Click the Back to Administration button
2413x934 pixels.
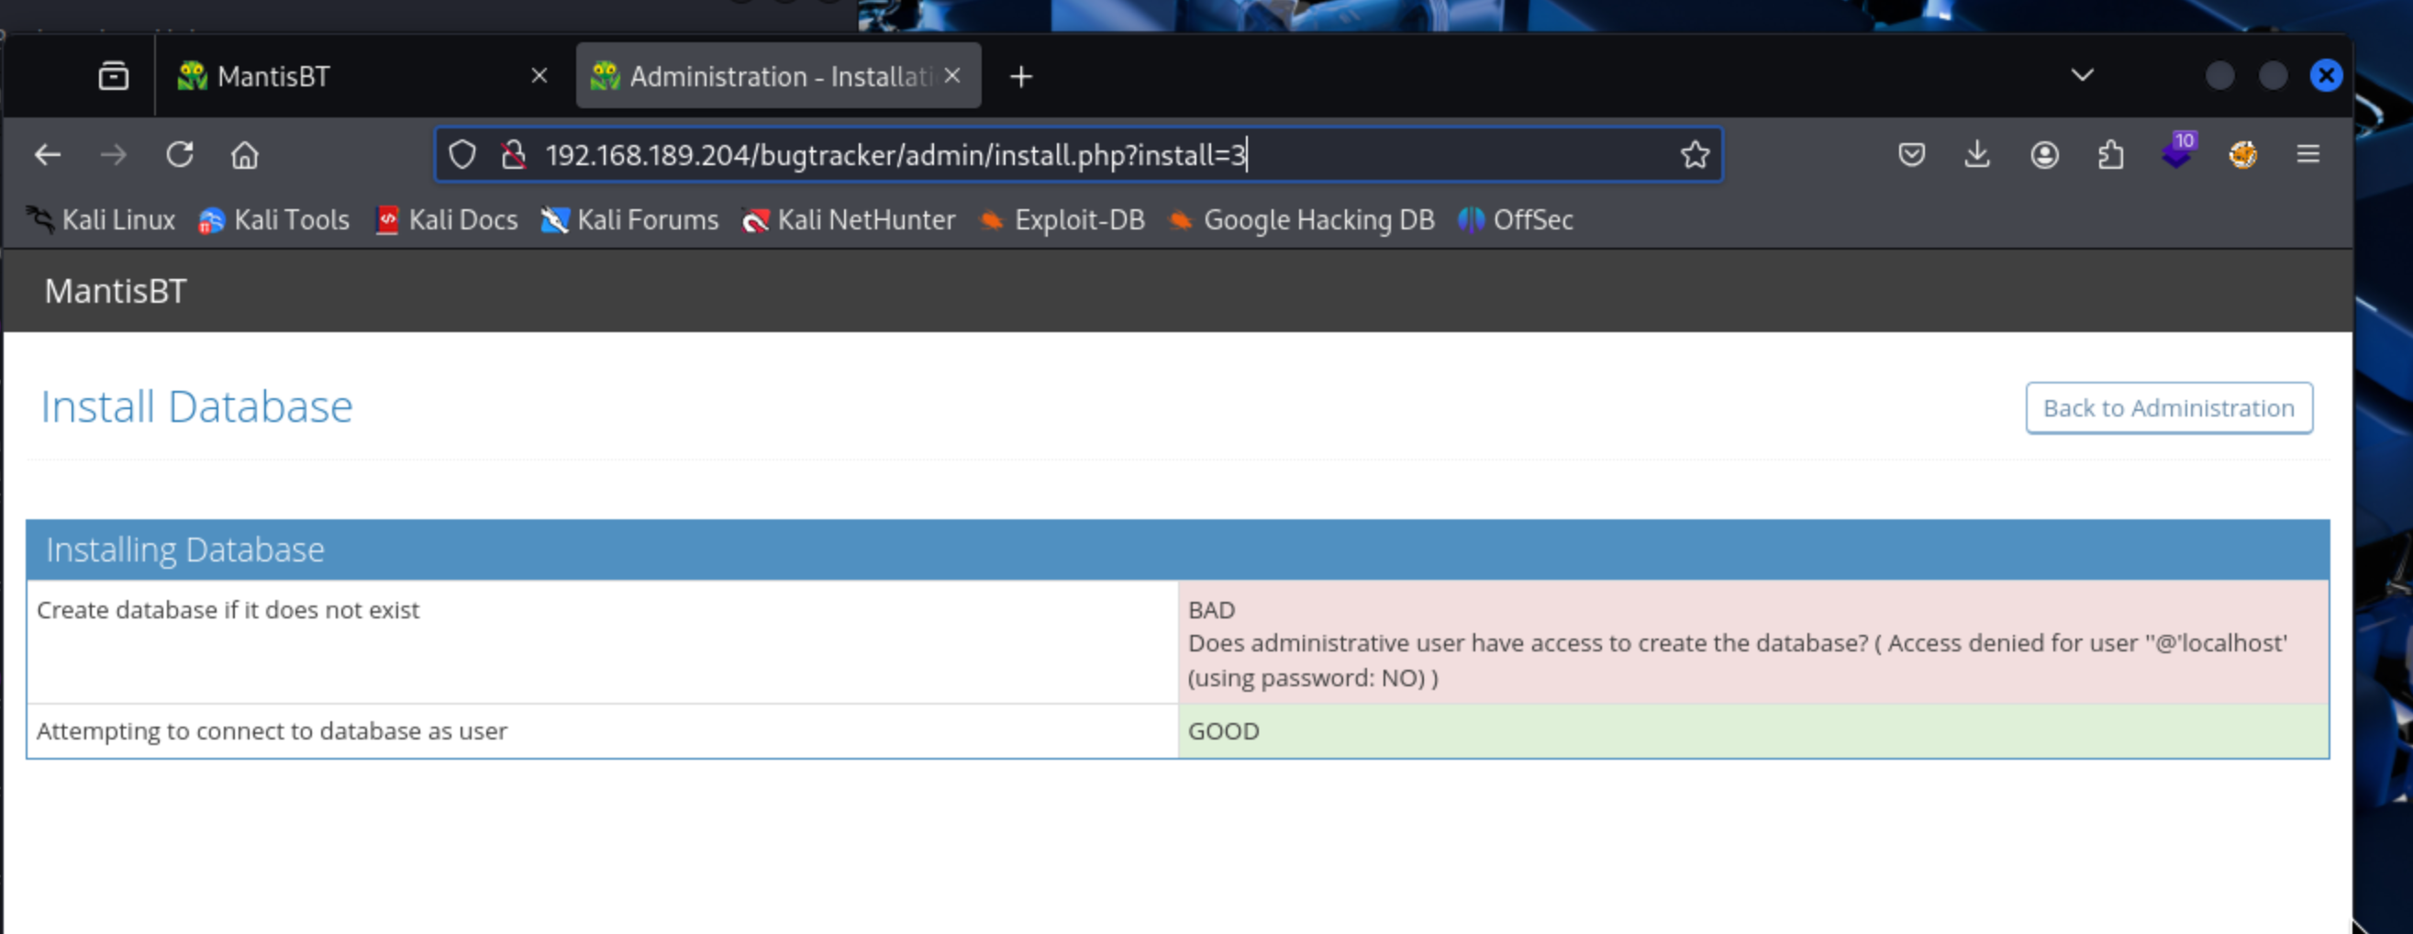click(2169, 408)
